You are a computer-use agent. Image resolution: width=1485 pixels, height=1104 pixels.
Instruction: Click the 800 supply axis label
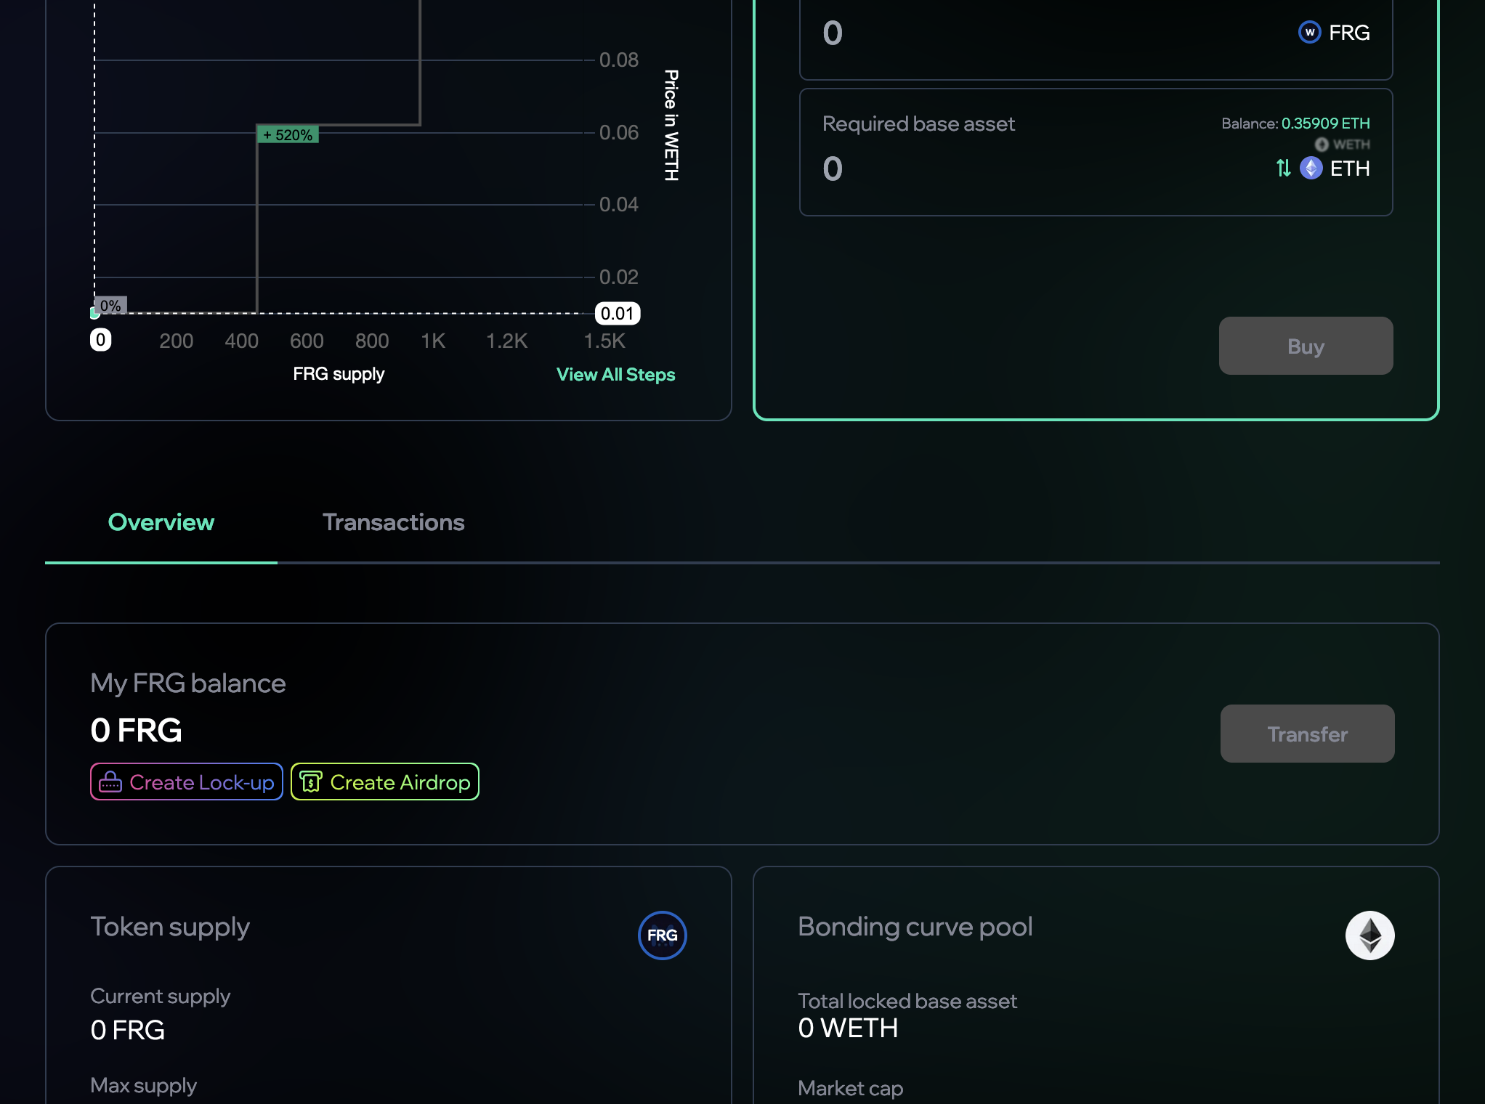tap(372, 341)
